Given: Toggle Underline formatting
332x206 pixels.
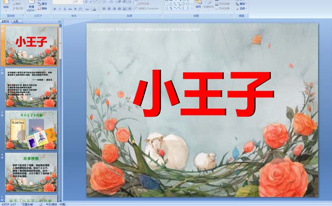Looking at the screenshot, I should coord(65,9).
